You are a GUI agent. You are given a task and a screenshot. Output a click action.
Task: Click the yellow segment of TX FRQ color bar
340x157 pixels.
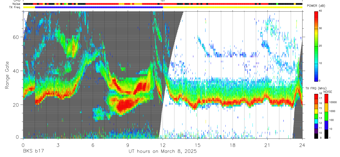tap(316, 111)
